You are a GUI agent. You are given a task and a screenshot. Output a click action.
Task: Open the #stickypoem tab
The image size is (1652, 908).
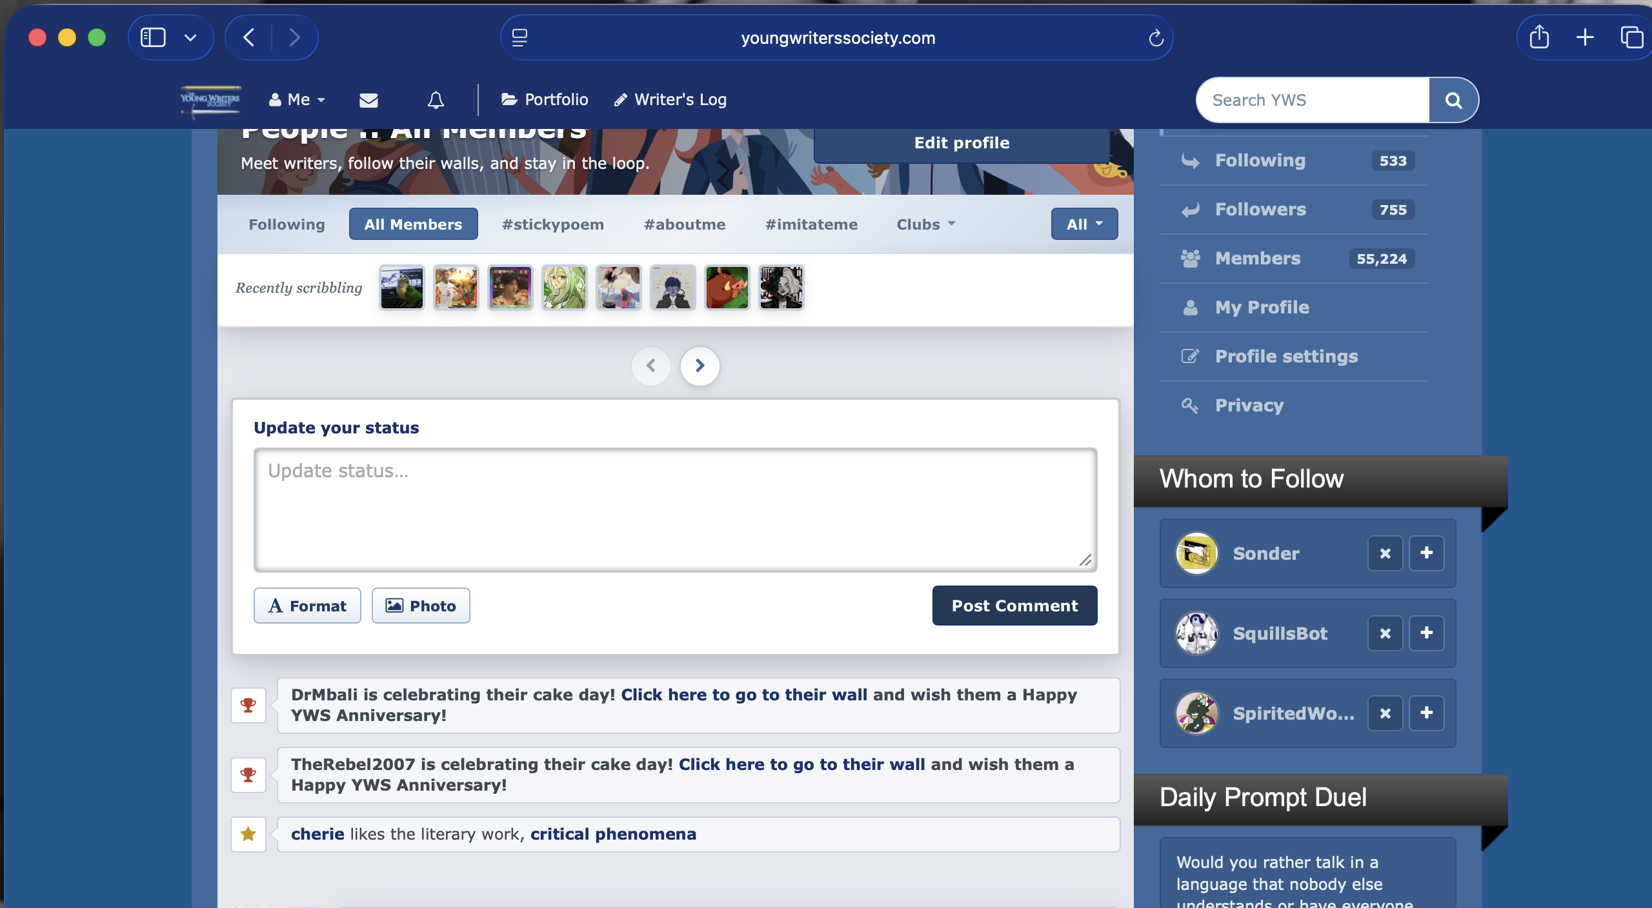tap(553, 224)
